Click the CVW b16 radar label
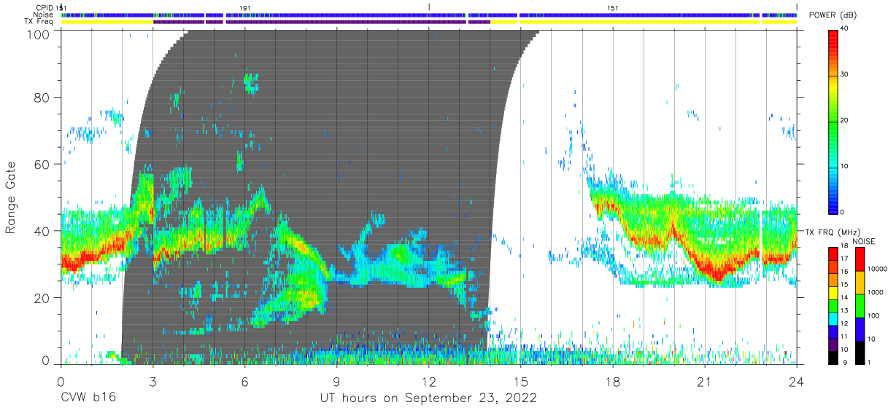The height and width of the screenshot is (413, 896). [88, 398]
